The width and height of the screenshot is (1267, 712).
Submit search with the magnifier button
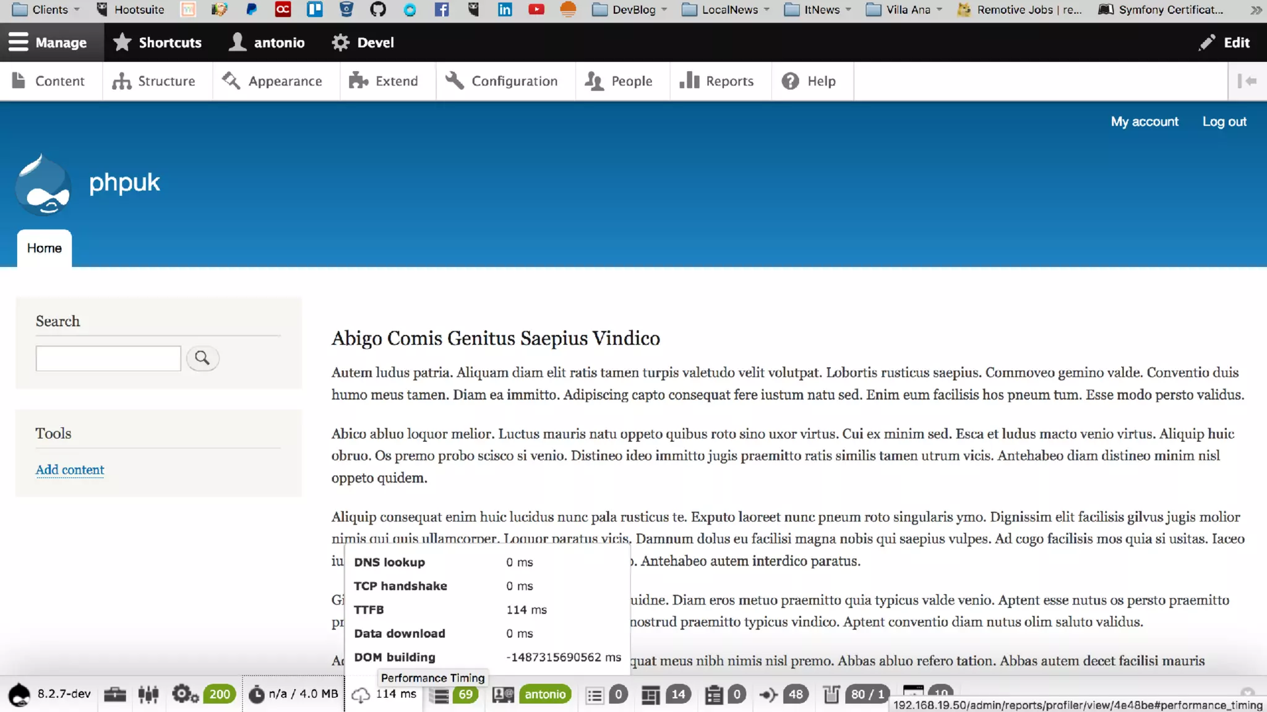(202, 358)
